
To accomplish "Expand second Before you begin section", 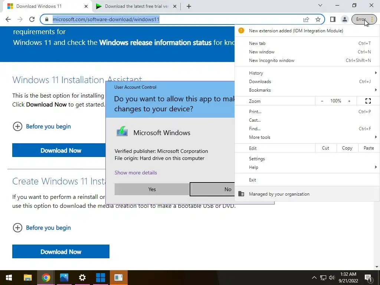I will [x=42, y=227].
